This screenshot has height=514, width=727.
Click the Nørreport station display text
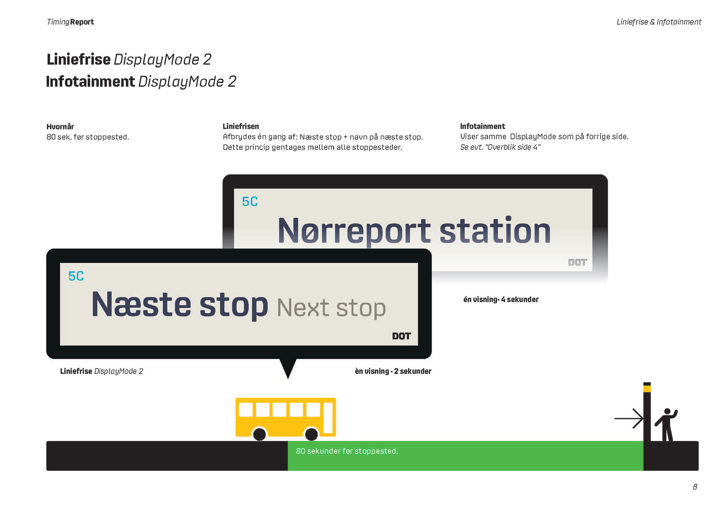click(x=414, y=231)
